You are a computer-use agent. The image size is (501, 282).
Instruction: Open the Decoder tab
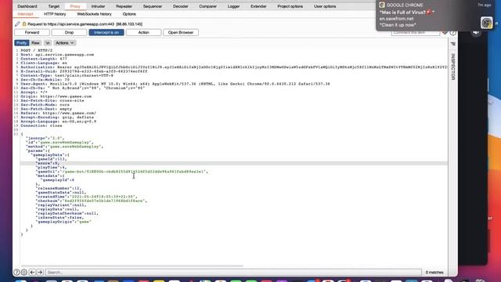tap(181, 6)
